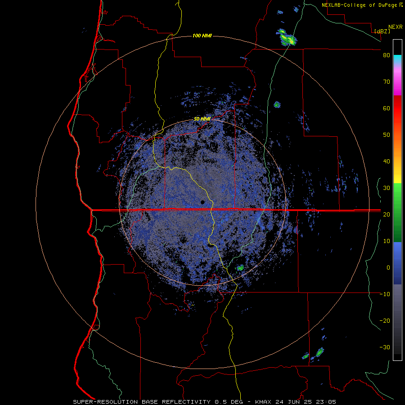405x405 pixels.
Task: Click the red band of the color bar
Action: (x=397, y=108)
